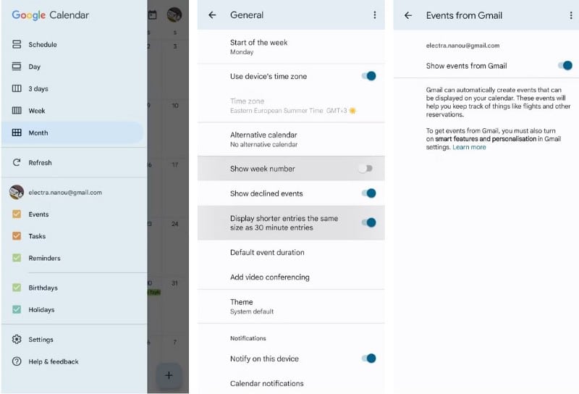Open Alternative calendar setting
Image resolution: width=579 pixels, height=394 pixels.
click(x=291, y=139)
